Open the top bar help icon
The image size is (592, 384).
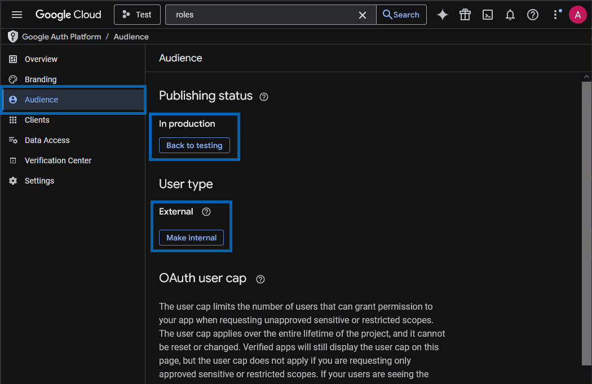(x=533, y=15)
